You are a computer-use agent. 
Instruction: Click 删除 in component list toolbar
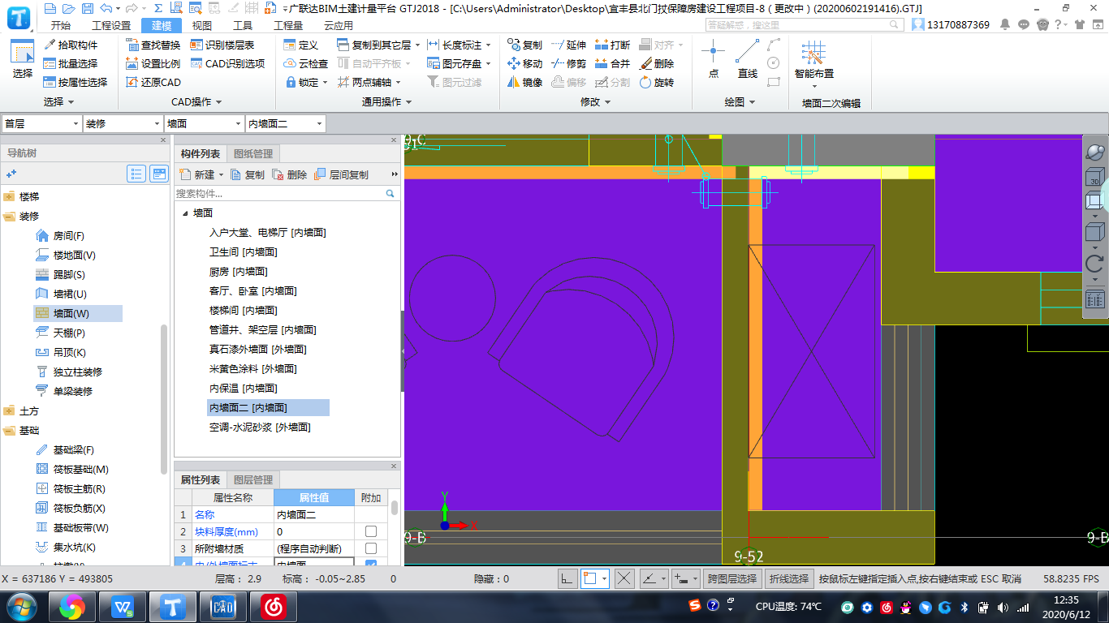pos(290,174)
